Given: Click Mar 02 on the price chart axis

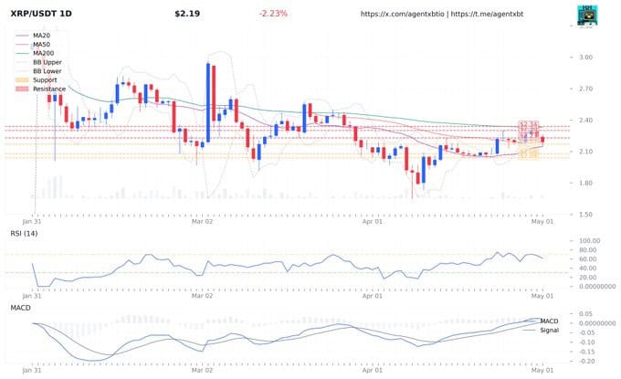Looking at the screenshot, I should pyautogui.click(x=202, y=222).
